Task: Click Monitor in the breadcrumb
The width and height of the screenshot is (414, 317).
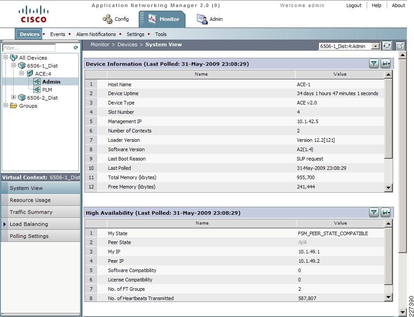Action: (100, 44)
